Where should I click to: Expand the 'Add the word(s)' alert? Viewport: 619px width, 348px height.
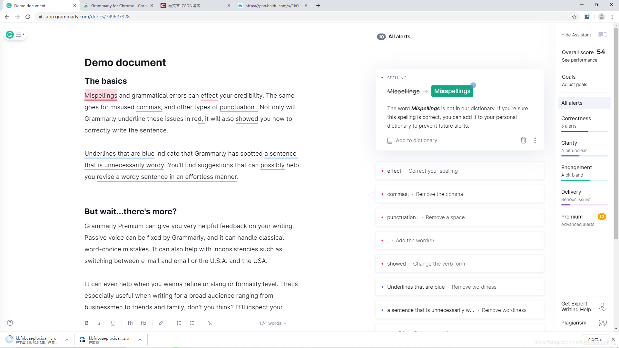tap(460, 240)
